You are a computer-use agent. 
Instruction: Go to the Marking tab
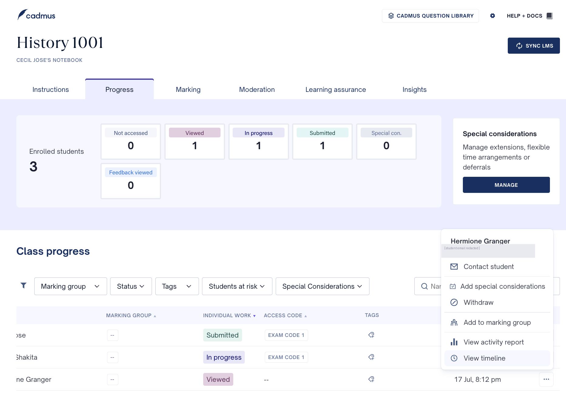(188, 89)
